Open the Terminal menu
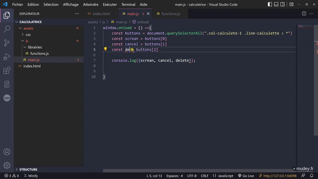This screenshot has height=179, width=318. tap(128, 4)
